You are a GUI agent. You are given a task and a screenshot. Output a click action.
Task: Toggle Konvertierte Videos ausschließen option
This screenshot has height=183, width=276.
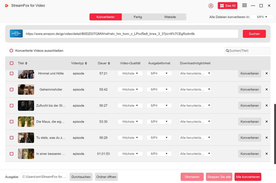pyautogui.click(x=11, y=51)
